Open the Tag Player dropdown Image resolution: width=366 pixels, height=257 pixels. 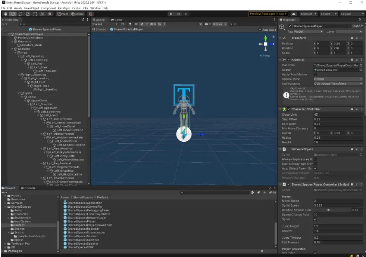click(308, 31)
